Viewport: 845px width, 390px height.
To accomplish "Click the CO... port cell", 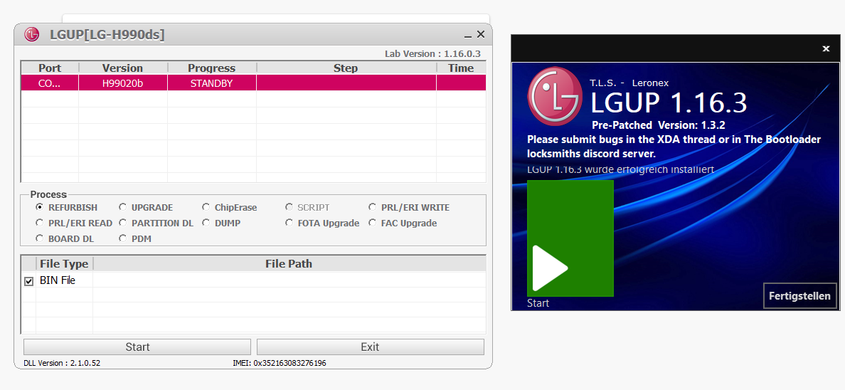I will [x=50, y=83].
